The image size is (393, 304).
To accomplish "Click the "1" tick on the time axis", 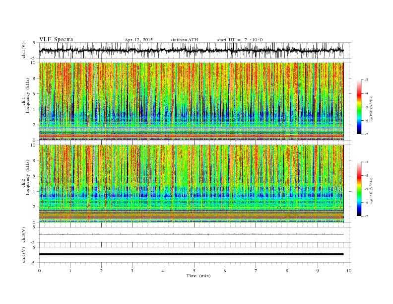I will point(70,271).
